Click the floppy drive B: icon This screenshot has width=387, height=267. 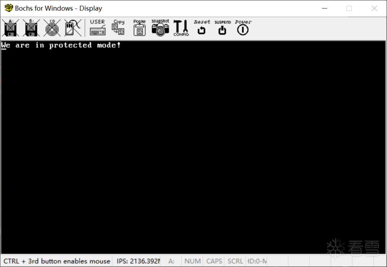tap(31, 28)
